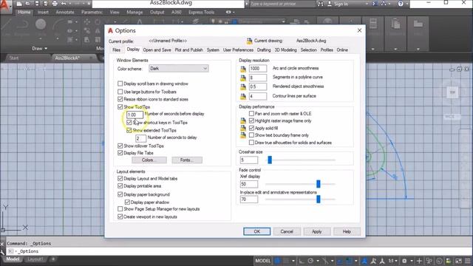The width and height of the screenshot is (473, 266).
Task: Click the Help button in Options dialog
Action: point(347,231)
